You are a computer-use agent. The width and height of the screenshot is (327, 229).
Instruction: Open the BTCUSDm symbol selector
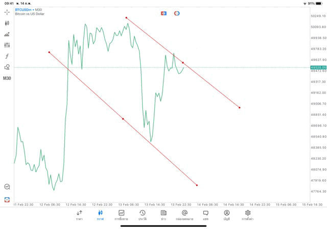pyautogui.click(x=29, y=10)
